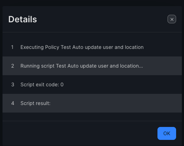
Task: Click line number 2 in the log
Action: pos(13,66)
